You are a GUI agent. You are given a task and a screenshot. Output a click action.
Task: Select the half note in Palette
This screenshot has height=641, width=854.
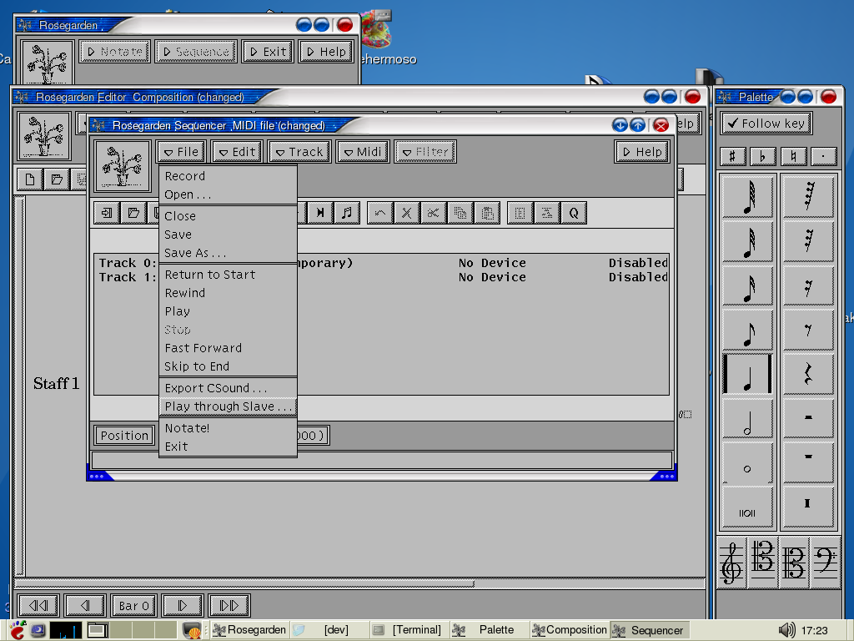(x=747, y=418)
